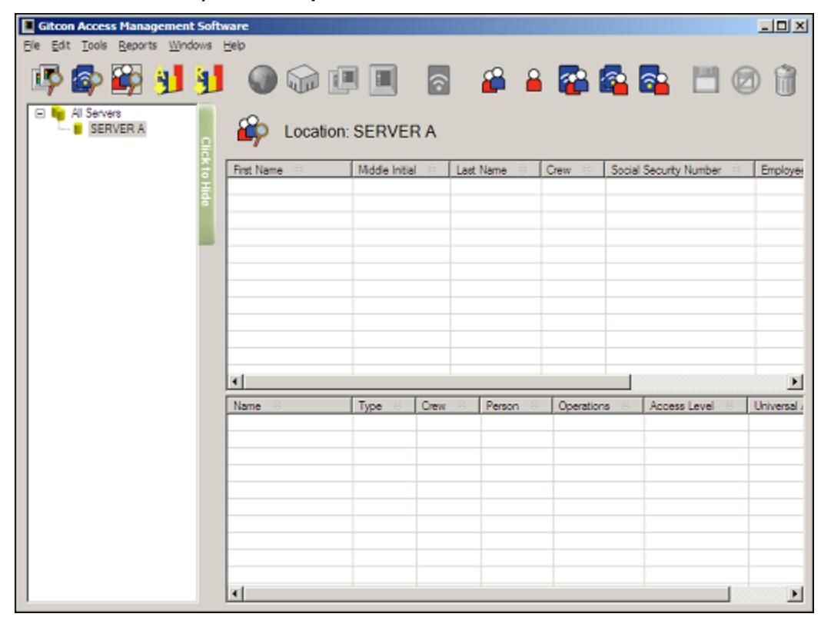Open the Windows menu
Image resolution: width=821 pixels, height=617 pixels.
click(190, 45)
